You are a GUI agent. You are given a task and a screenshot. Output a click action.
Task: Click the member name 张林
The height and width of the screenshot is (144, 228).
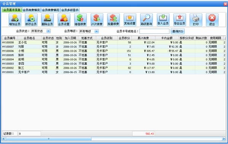[21, 55]
